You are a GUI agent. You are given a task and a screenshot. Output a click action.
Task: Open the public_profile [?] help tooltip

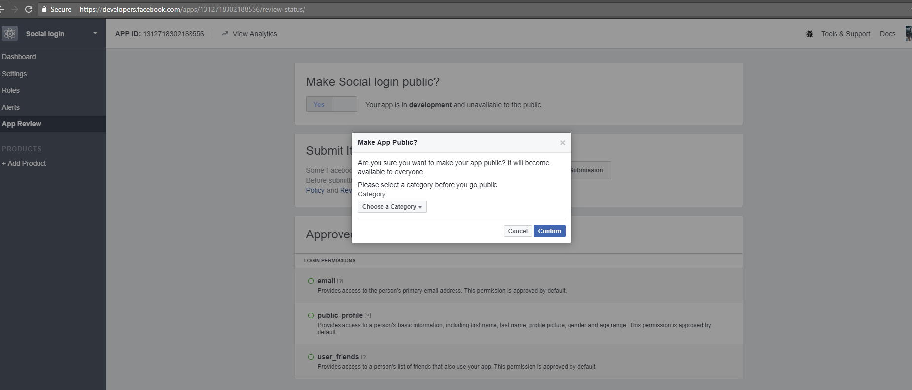click(368, 316)
